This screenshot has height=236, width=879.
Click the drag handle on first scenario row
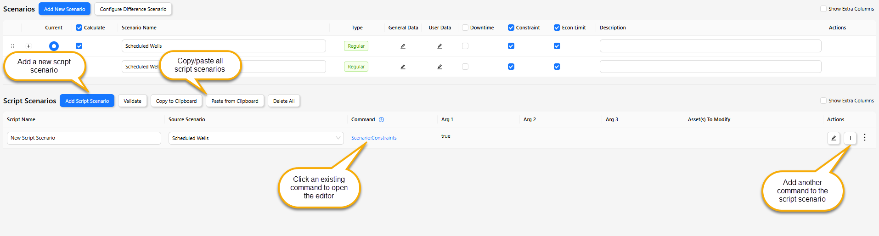(12, 46)
